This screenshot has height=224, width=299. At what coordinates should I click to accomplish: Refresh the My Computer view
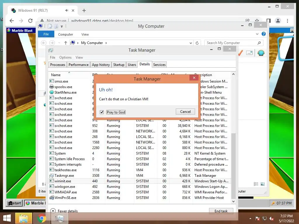coord(197,43)
